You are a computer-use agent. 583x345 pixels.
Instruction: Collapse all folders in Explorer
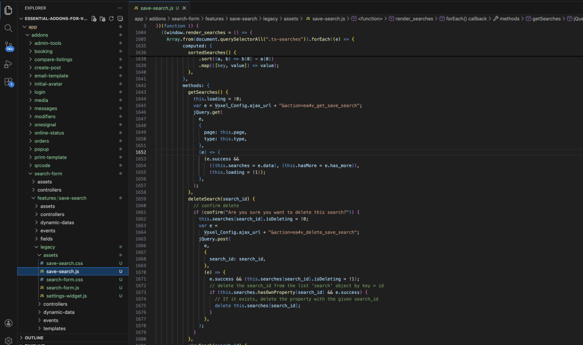coord(120,19)
